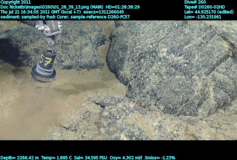The image size is (237, 160).
Task: Click the Lat= 44.925170 readout
Action: tap(209, 12)
